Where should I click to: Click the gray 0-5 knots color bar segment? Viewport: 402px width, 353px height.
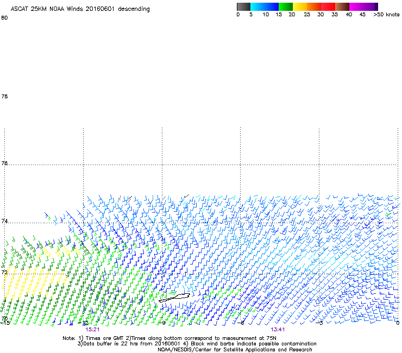[x=243, y=7]
